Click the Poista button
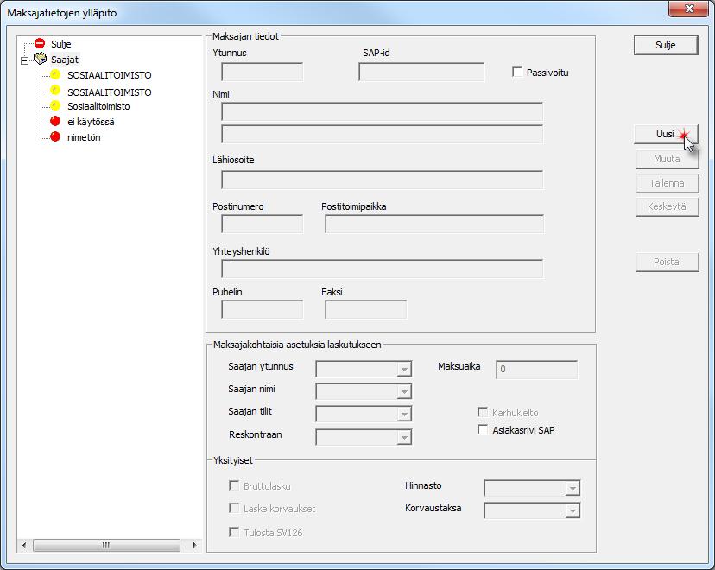 point(668,262)
